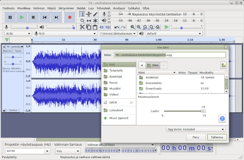The image size is (244, 160).
Task: Fit the selection to window width
Action: pyautogui.click(x=145, y=27)
